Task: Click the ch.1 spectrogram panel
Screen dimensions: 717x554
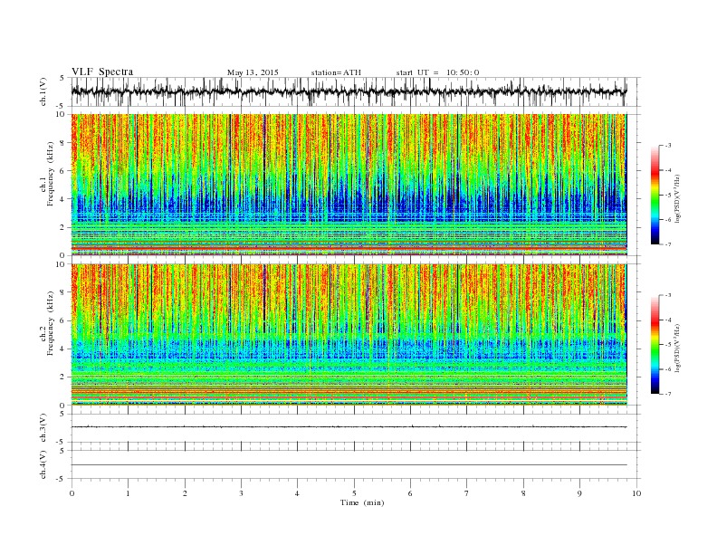Action: pyautogui.click(x=349, y=185)
